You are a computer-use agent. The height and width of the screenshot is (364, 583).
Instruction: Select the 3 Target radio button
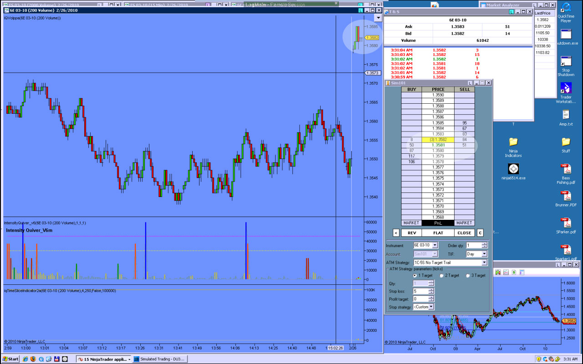pyautogui.click(x=468, y=275)
